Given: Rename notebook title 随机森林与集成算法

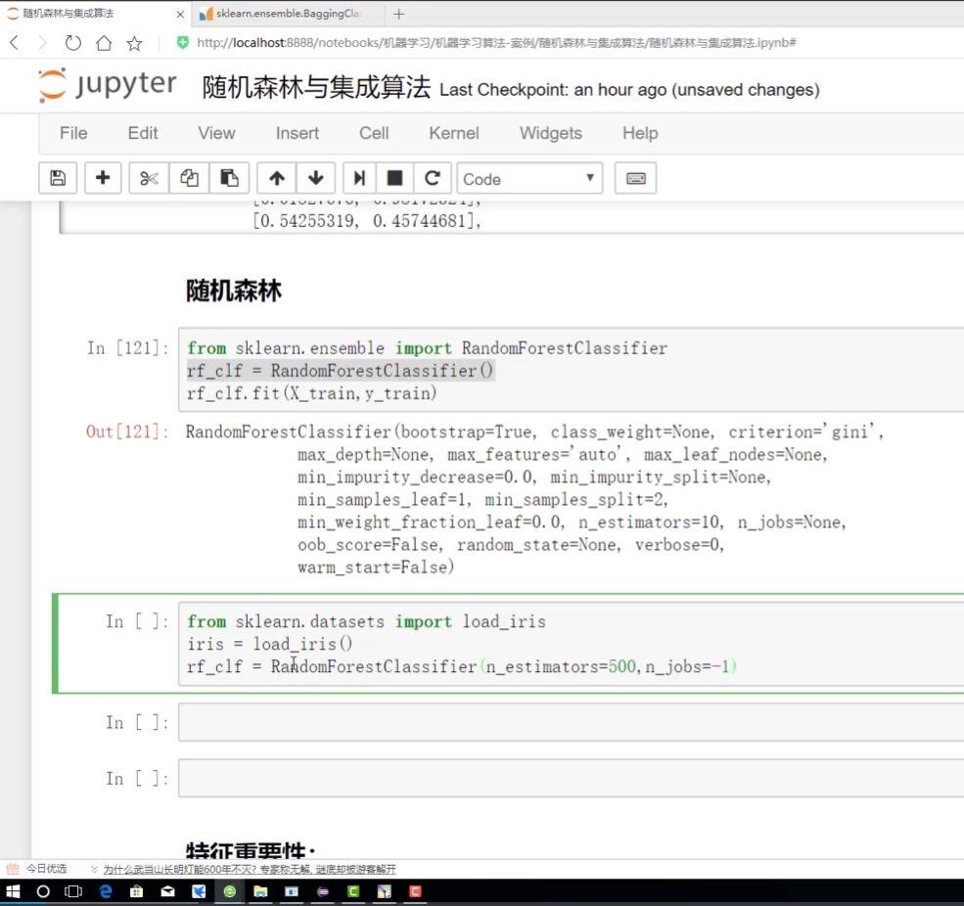Looking at the screenshot, I should tap(316, 87).
